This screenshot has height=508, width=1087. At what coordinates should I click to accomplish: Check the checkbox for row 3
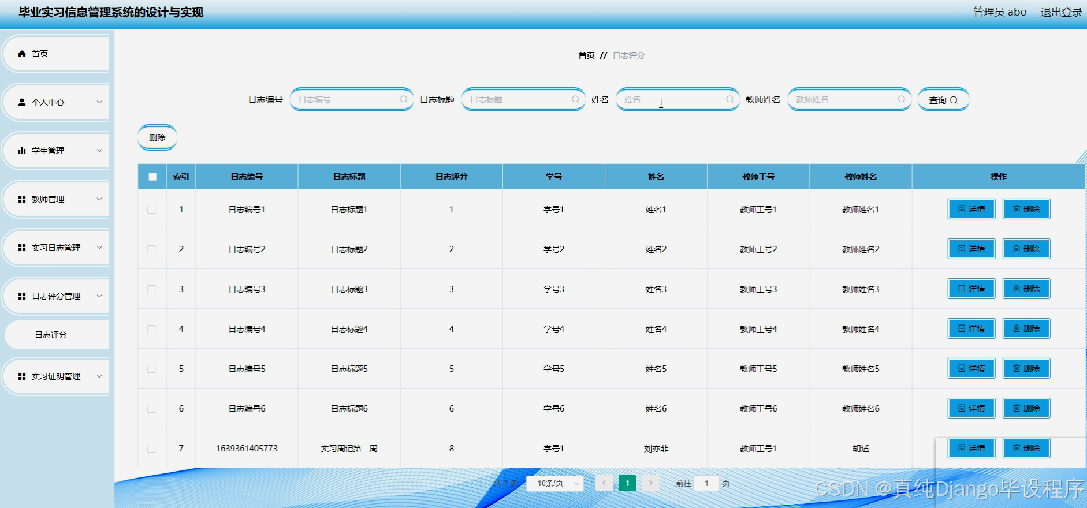tap(151, 289)
